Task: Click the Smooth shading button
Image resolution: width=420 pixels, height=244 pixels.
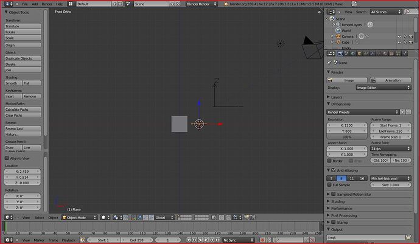Action: coord(13,83)
